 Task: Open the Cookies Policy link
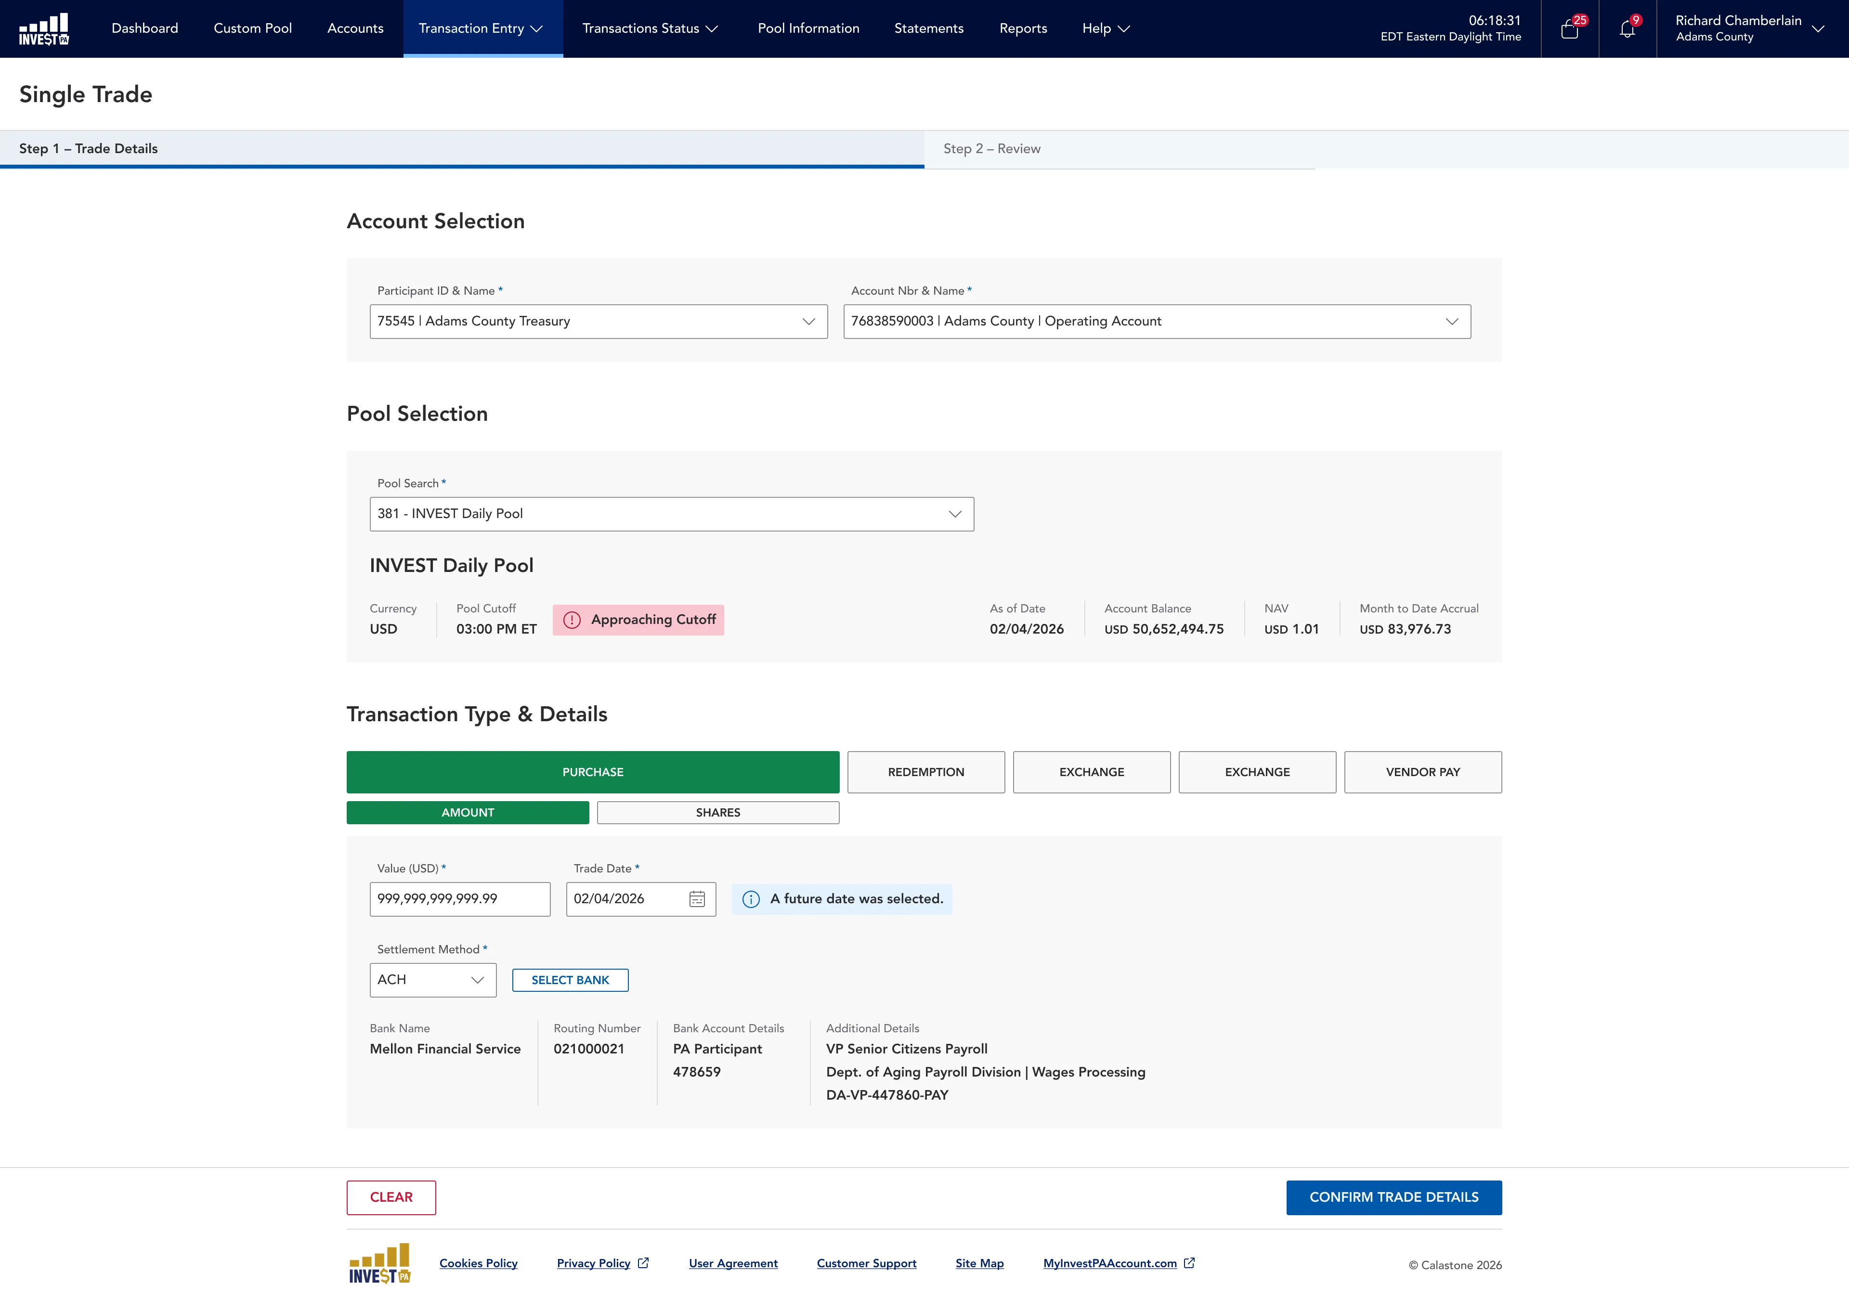[x=478, y=1263]
